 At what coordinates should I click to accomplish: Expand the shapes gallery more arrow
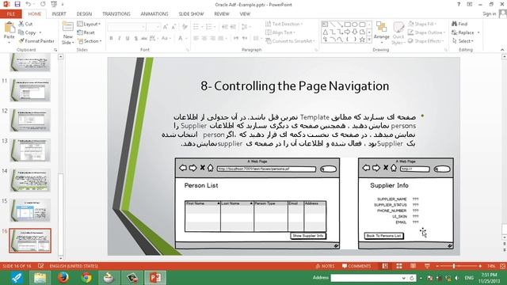(x=369, y=40)
